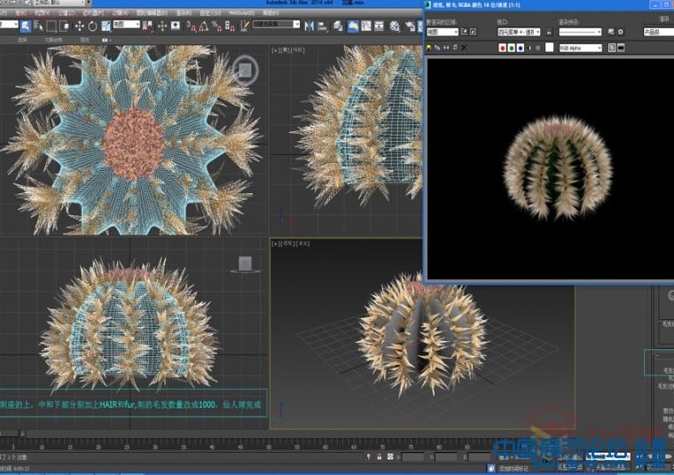Open Environment and Effects dialog icon
The height and width of the screenshot is (475, 674).
621,32
